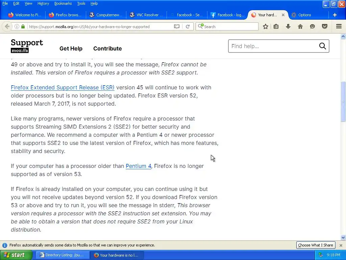The height and width of the screenshot is (260, 346).
Task: Close the 'Your hard...' tab
Action: pyautogui.click(x=283, y=15)
